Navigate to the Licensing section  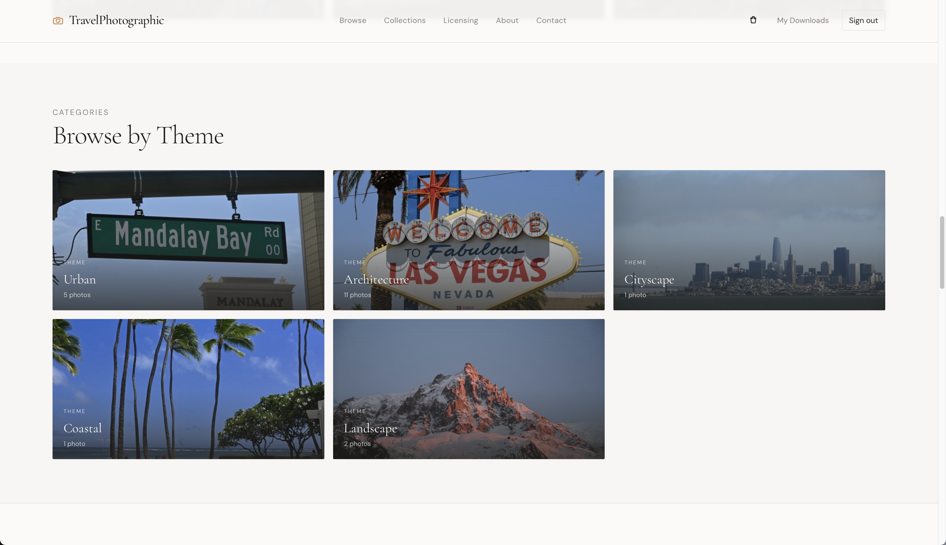tap(460, 20)
